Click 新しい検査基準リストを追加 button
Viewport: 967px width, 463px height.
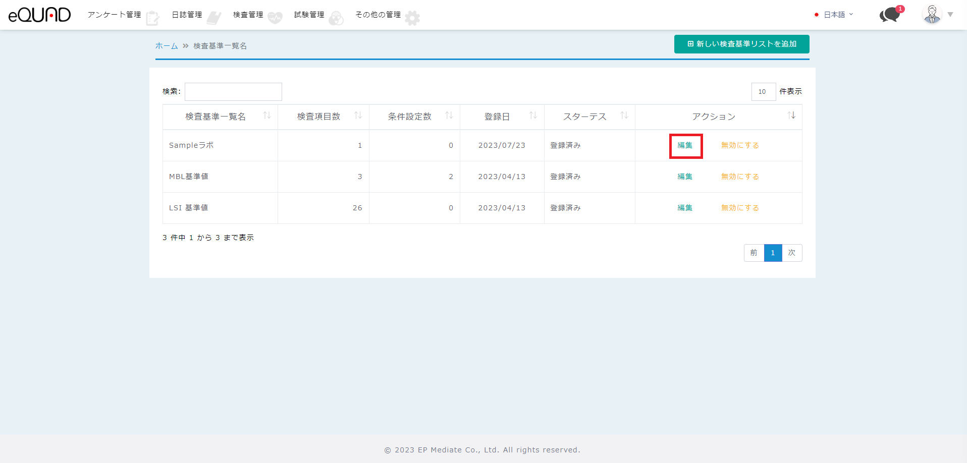741,44
